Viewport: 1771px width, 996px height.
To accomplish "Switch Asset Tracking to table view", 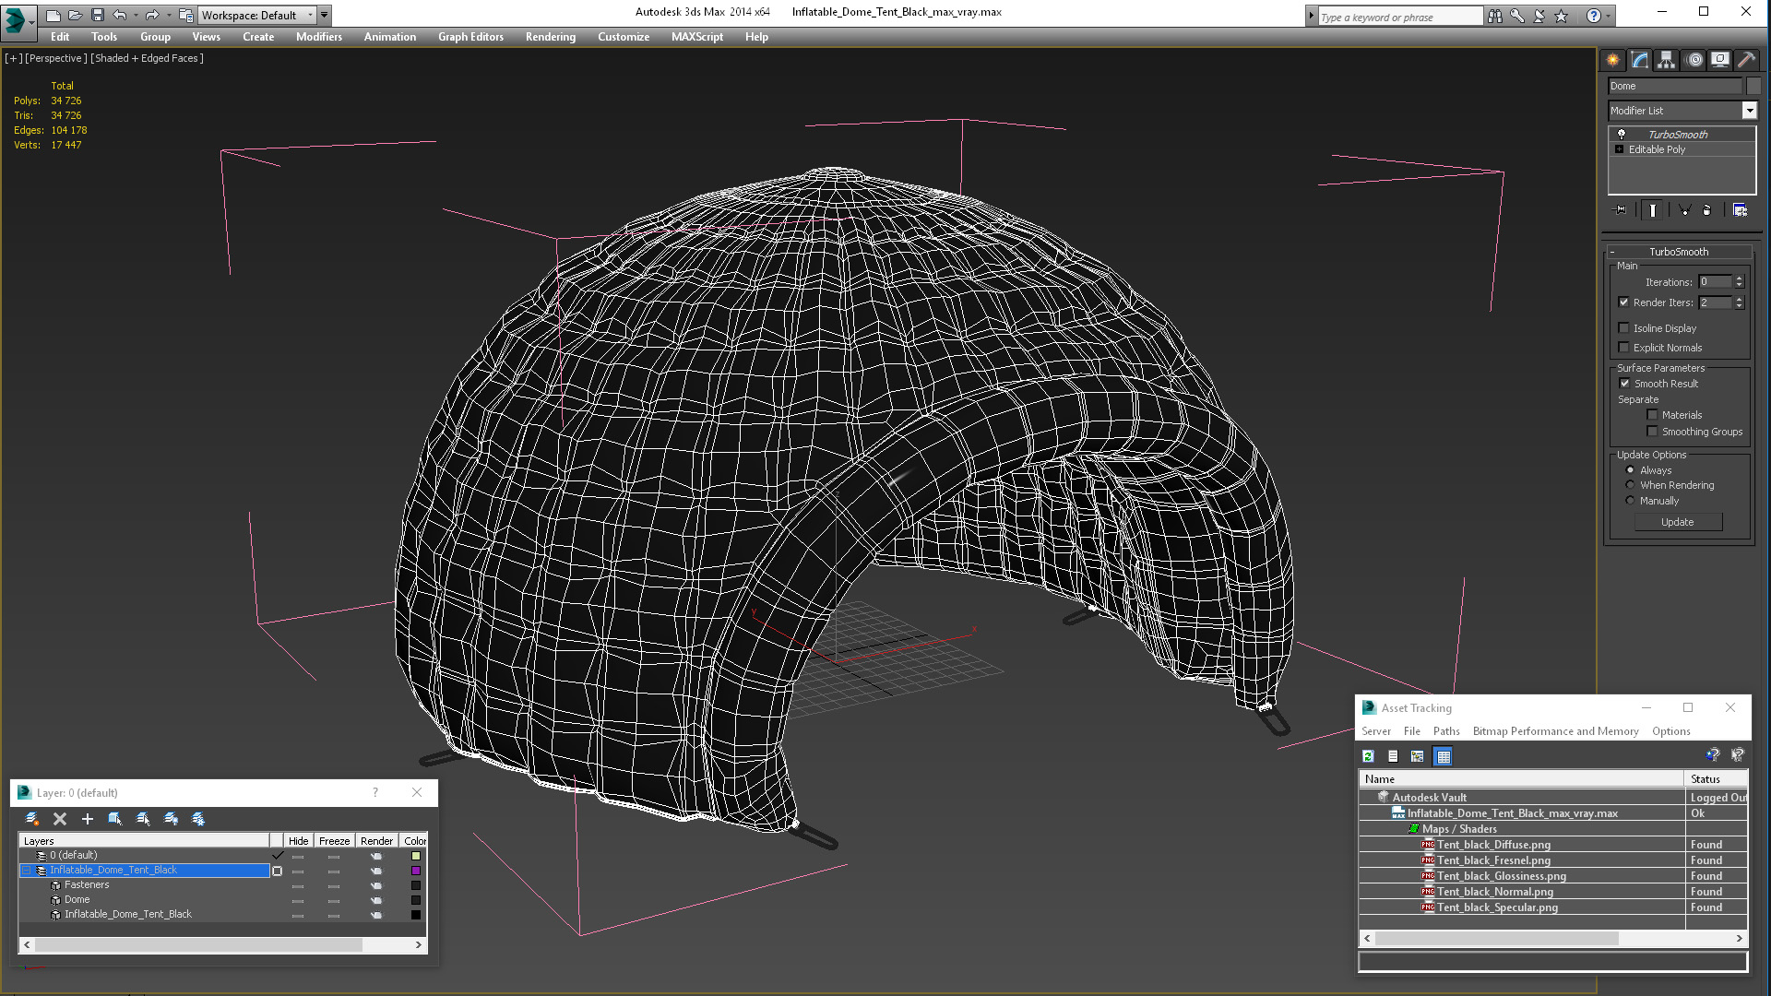I will 1444,756.
